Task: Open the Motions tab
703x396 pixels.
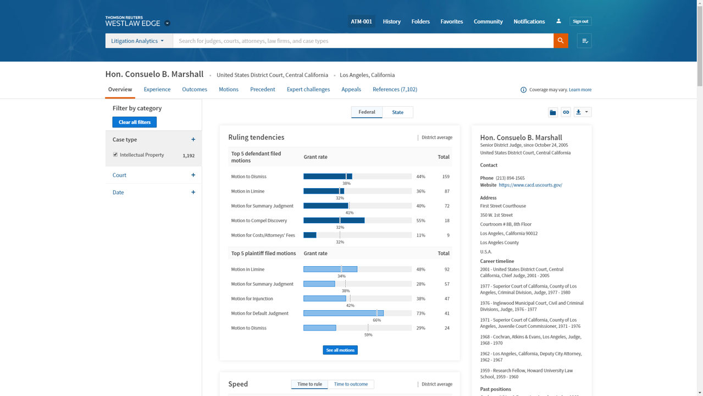Action: click(x=228, y=89)
